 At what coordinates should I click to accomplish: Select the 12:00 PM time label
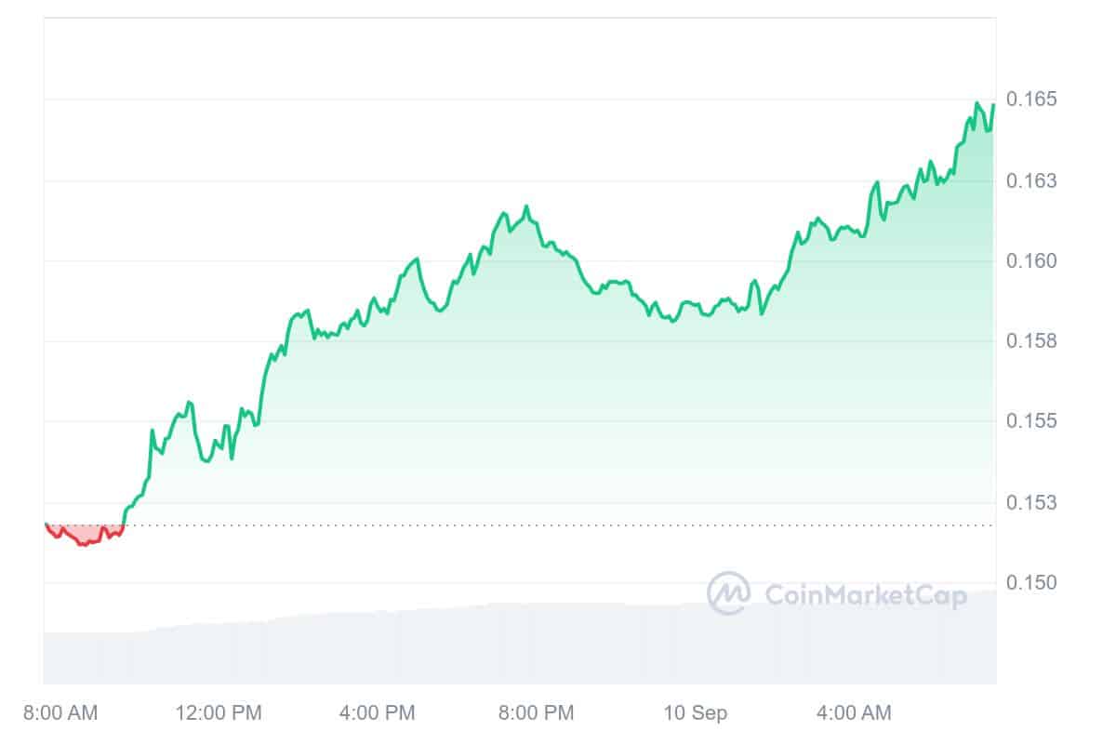[x=219, y=713]
